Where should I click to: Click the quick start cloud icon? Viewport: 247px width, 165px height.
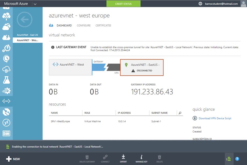click(51, 25)
